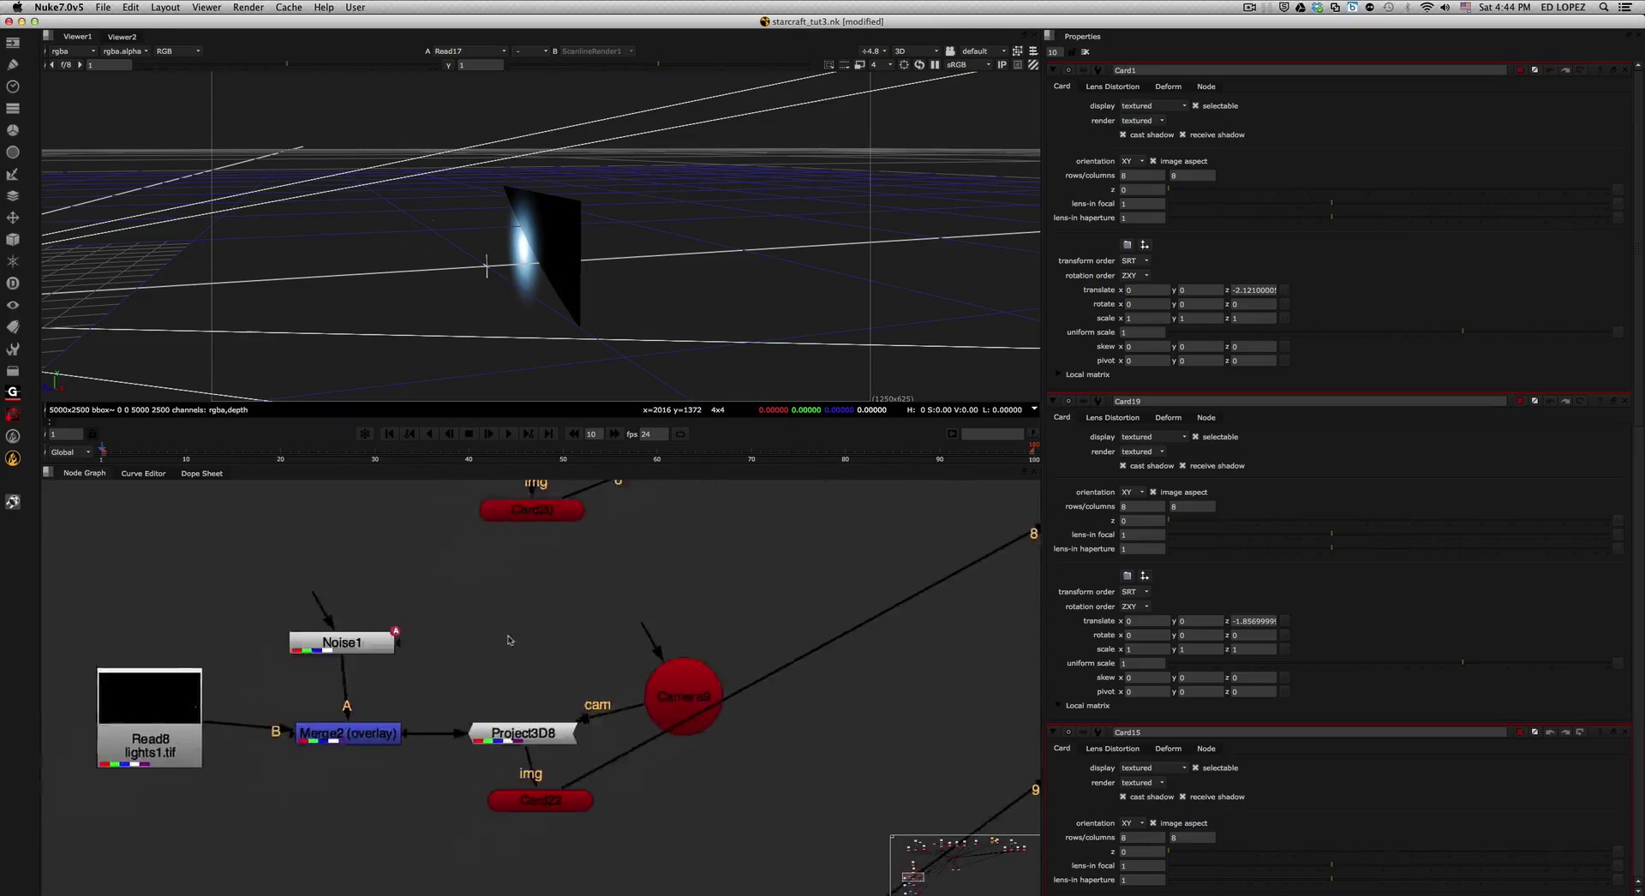This screenshot has width=1645, height=896.
Task: Toggle Card15 selectable checkbox
Action: (x=1195, y=768)
